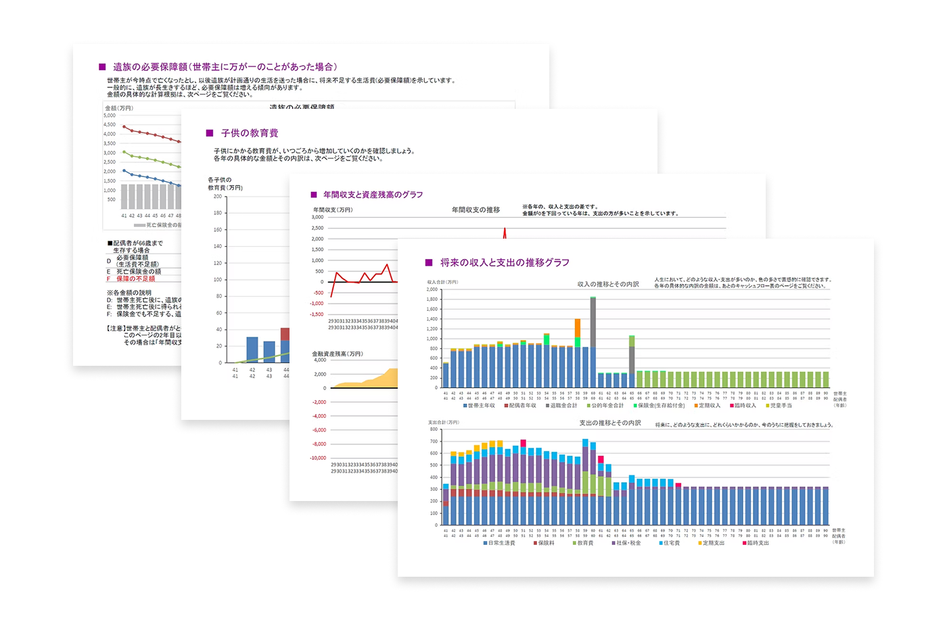The image size is (947, 620).
Task: Click the 児童手当 legend entry
Action: (781, 406)
